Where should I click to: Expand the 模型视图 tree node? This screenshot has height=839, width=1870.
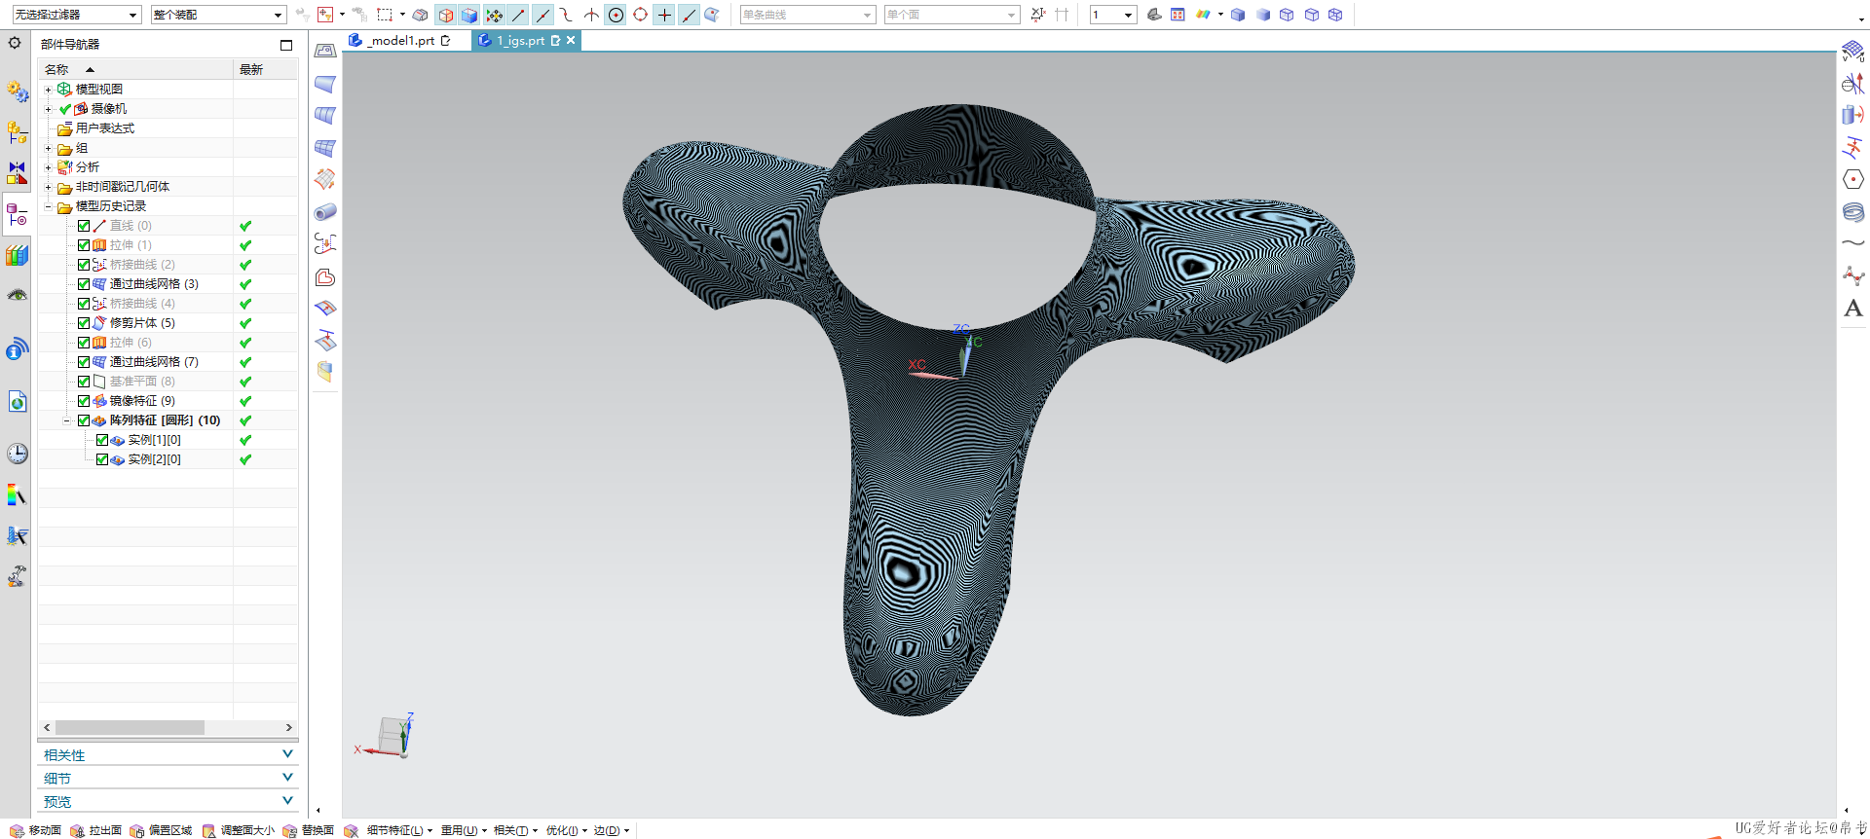coord(48,90)
